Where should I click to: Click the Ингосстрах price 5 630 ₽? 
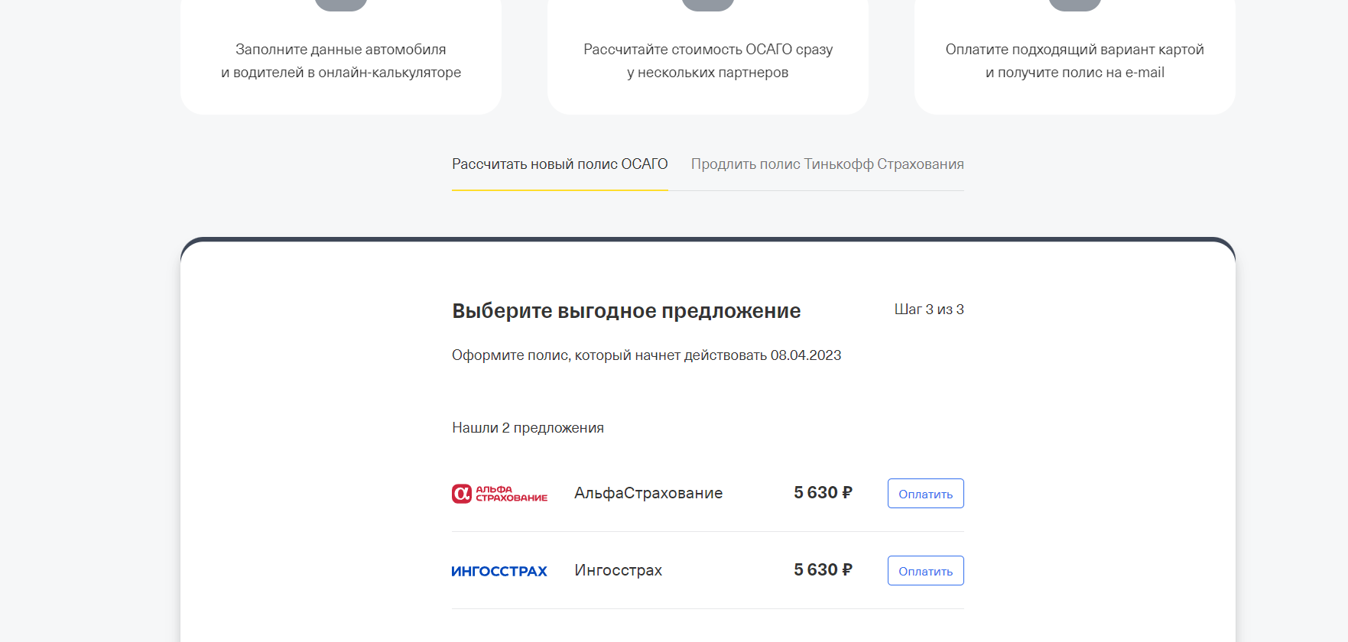click(x=823, y=570)
